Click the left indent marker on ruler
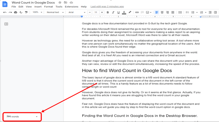The height and width of the screenshot is (122, 219). coord(82,17)
